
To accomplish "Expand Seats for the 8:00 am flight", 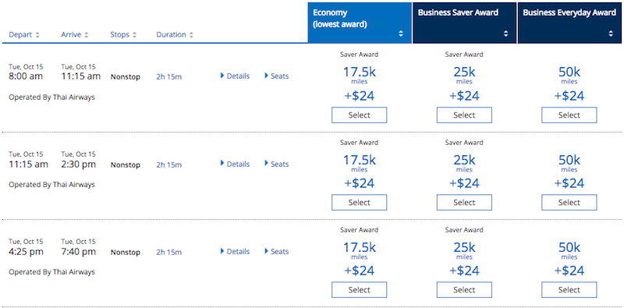I will coord(277,76).
